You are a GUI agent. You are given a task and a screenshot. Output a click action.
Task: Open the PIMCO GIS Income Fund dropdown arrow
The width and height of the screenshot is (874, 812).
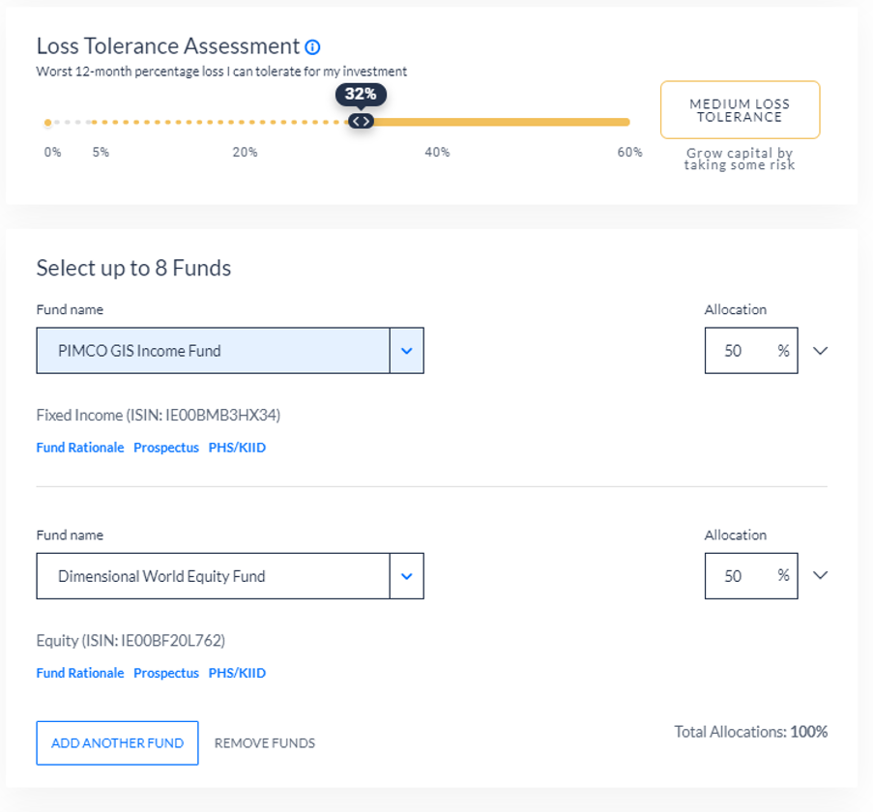pyautogui.click(x=406, y=351)
